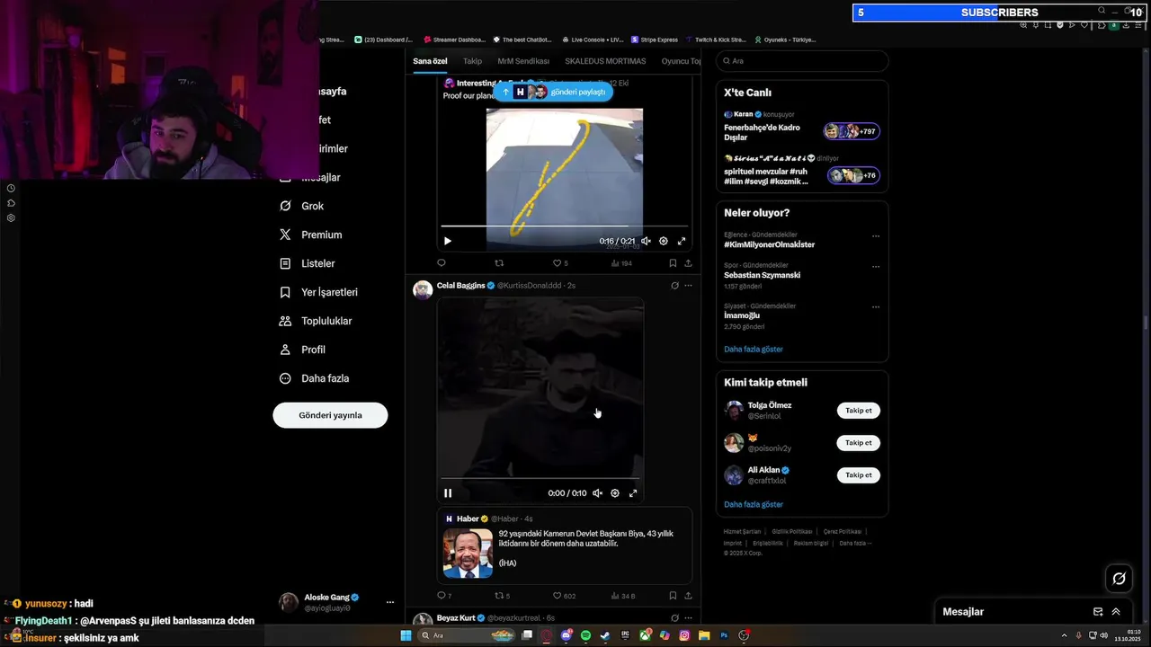Image resolution: width=1151 pixels, height=647 pixels.
Task: Open the quoted Haber post about Biya
Action: (565, 545)
